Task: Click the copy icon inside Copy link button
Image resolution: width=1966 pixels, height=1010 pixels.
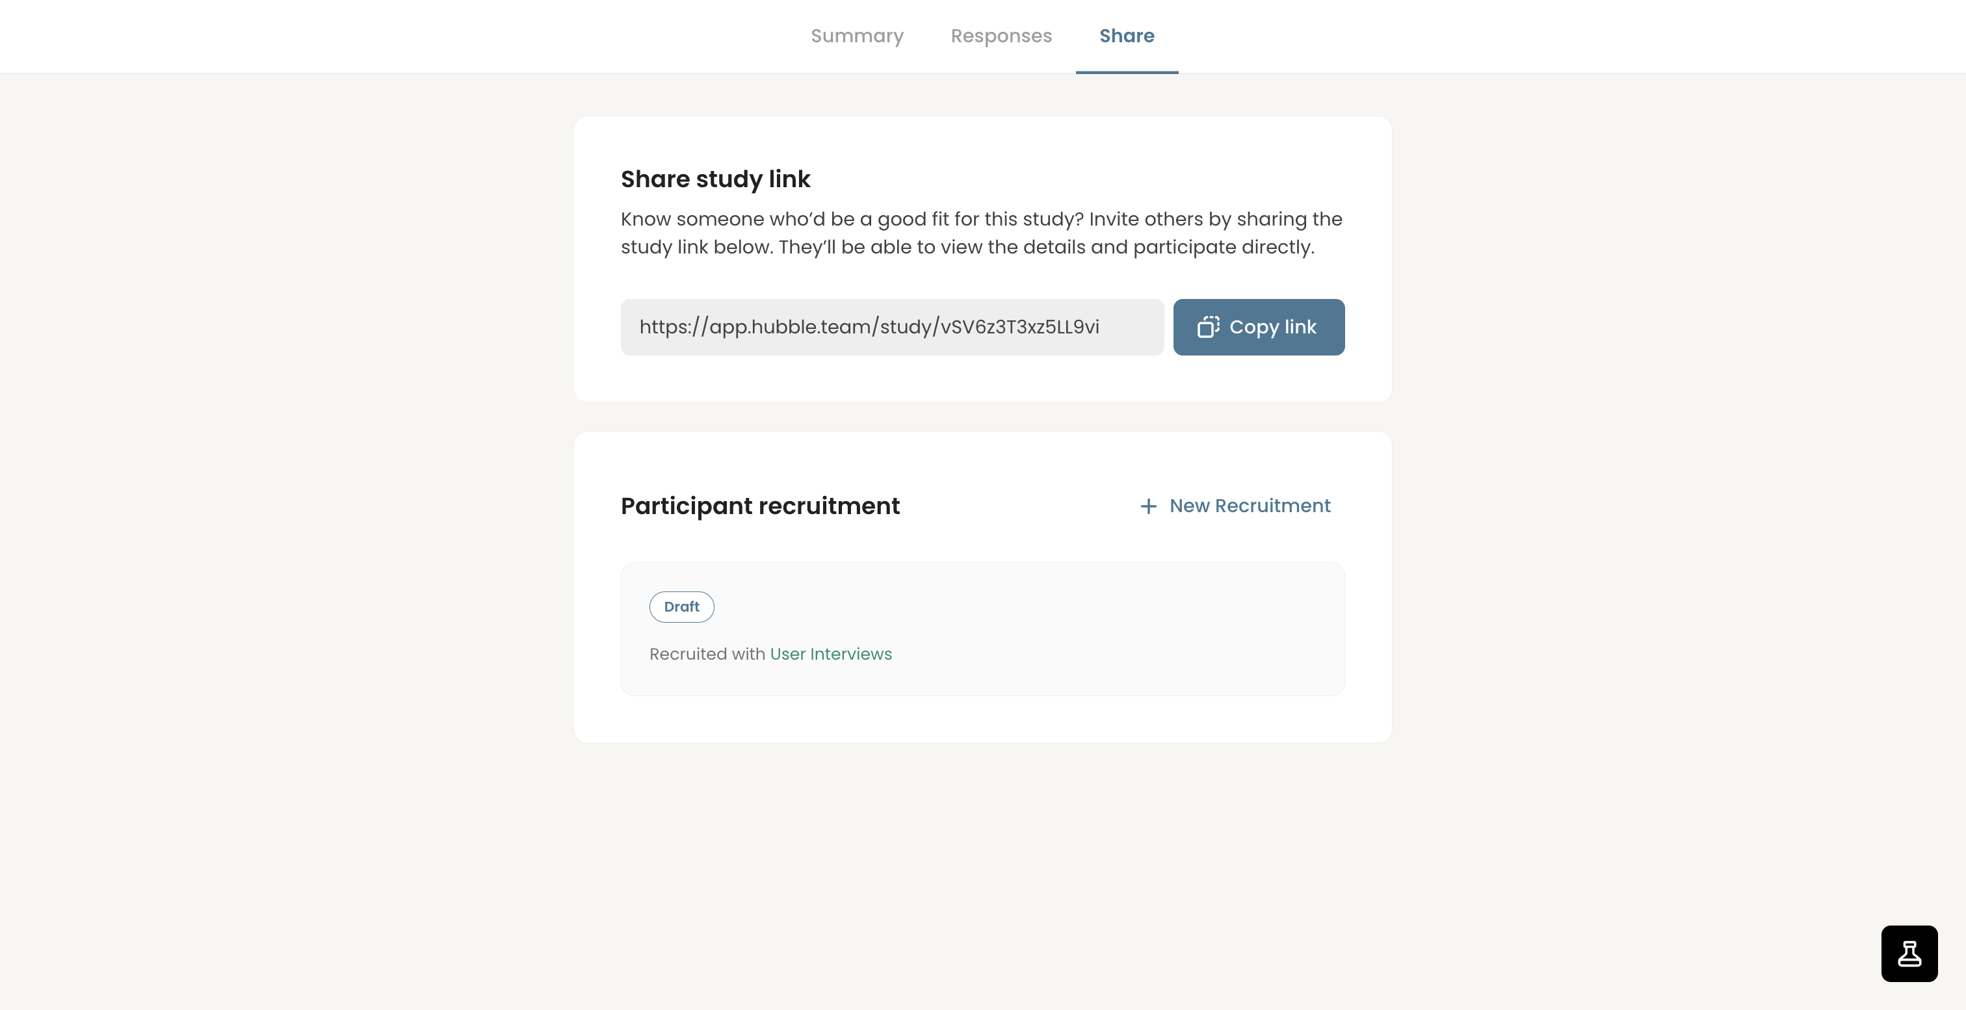Action: coord(1208,326)
